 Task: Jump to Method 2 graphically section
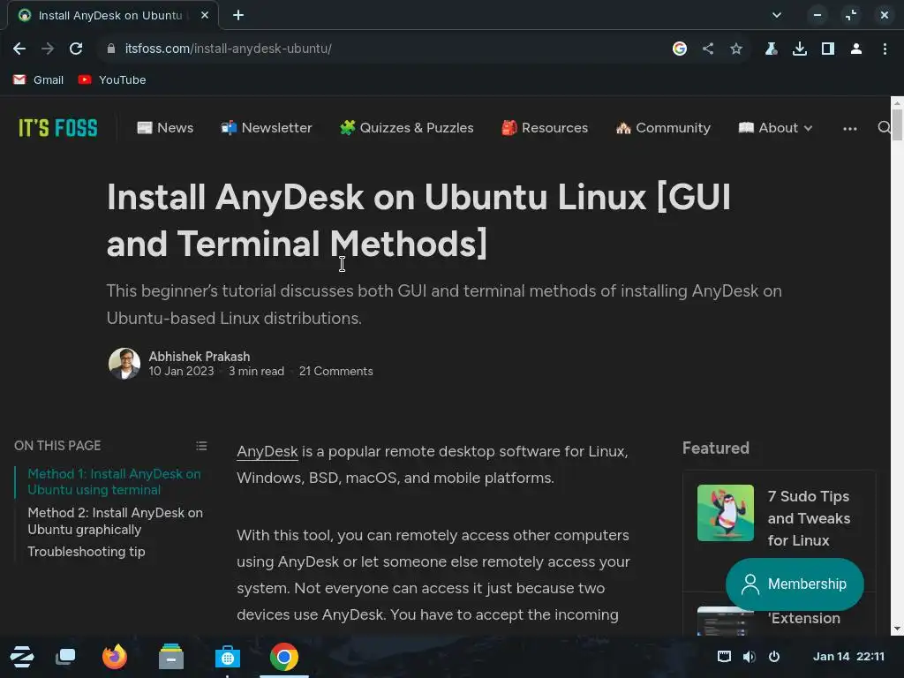116,521
